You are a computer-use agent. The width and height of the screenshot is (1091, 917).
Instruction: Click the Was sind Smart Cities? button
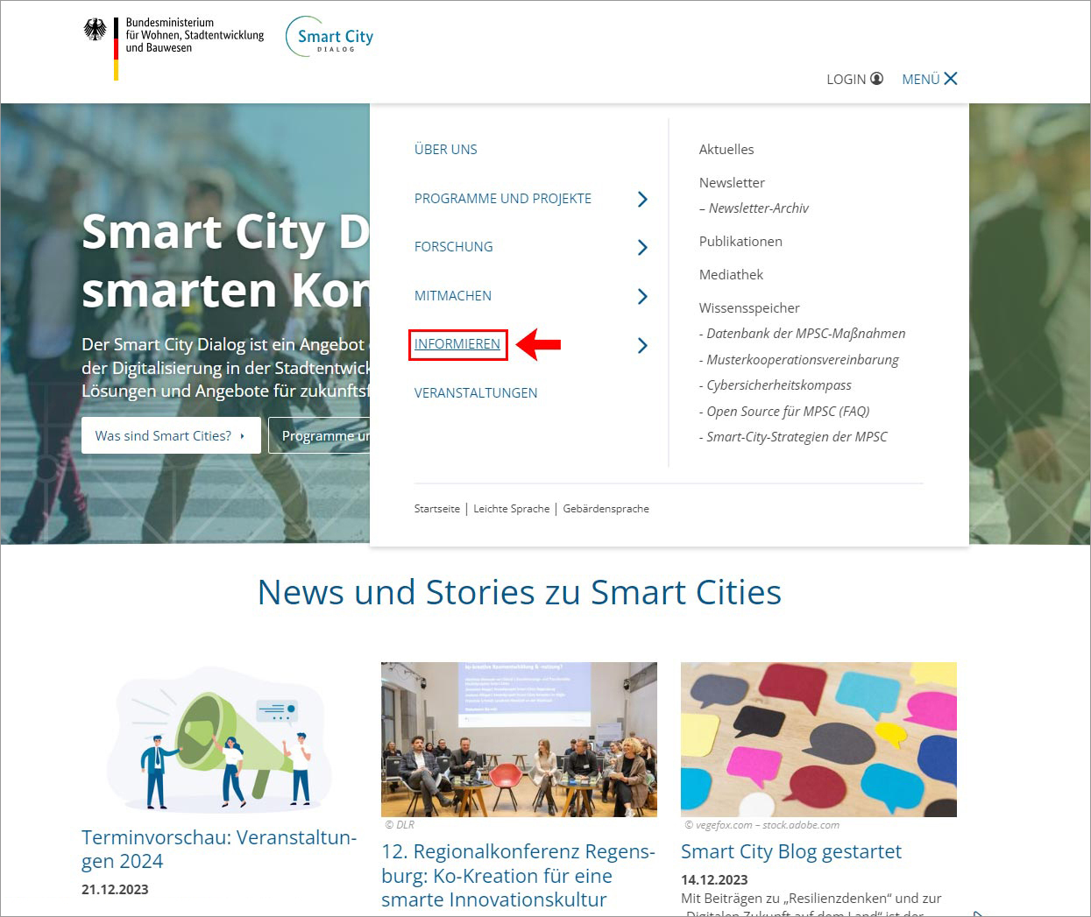click(x=170, y=435)
